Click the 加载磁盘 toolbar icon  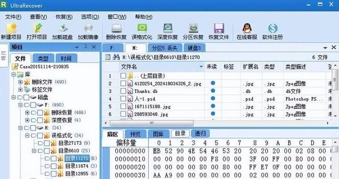pos(62,29)
